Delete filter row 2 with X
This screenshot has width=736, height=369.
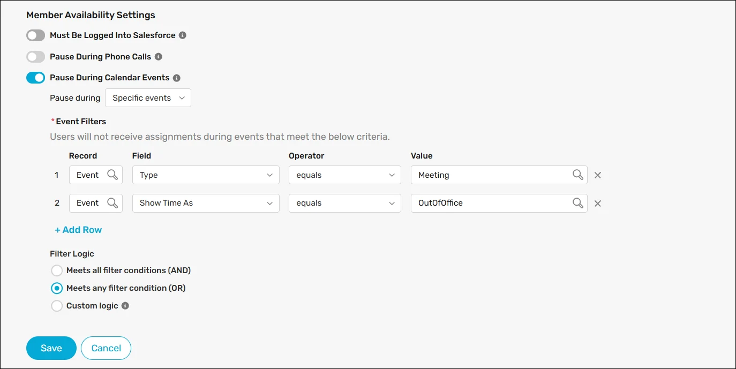coord(598,204)
